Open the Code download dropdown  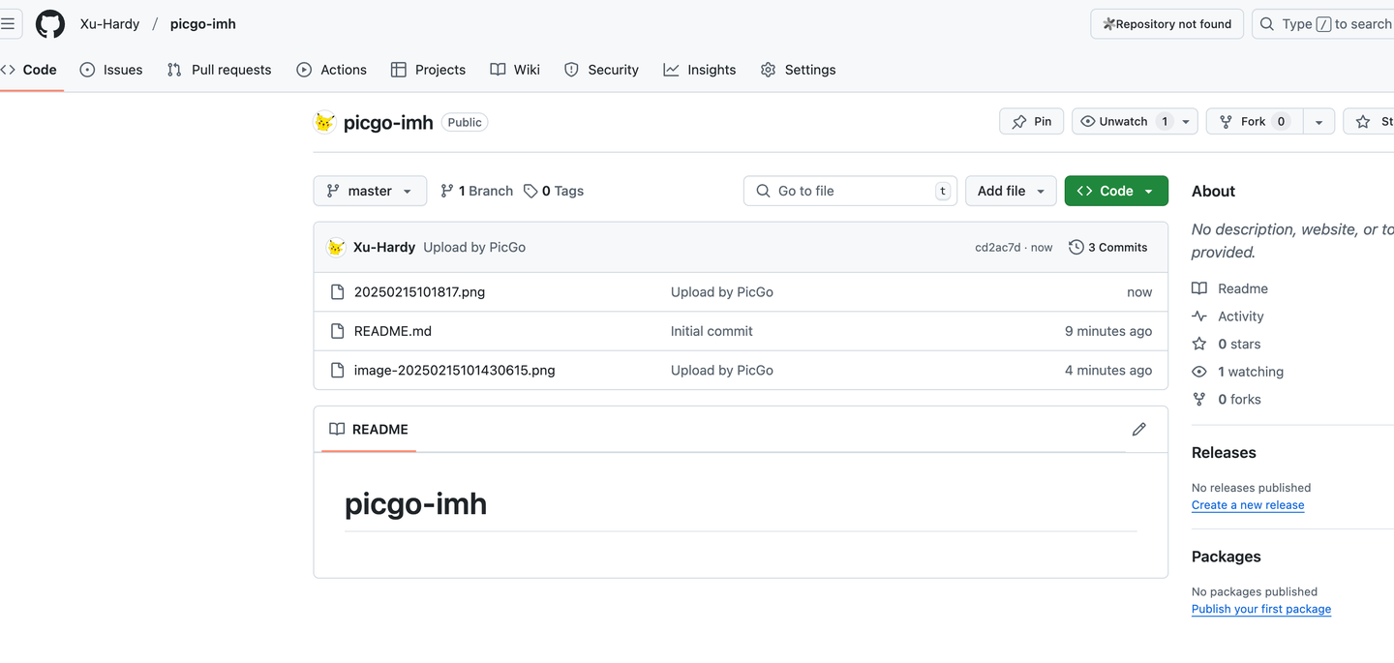click(1116, 191)
